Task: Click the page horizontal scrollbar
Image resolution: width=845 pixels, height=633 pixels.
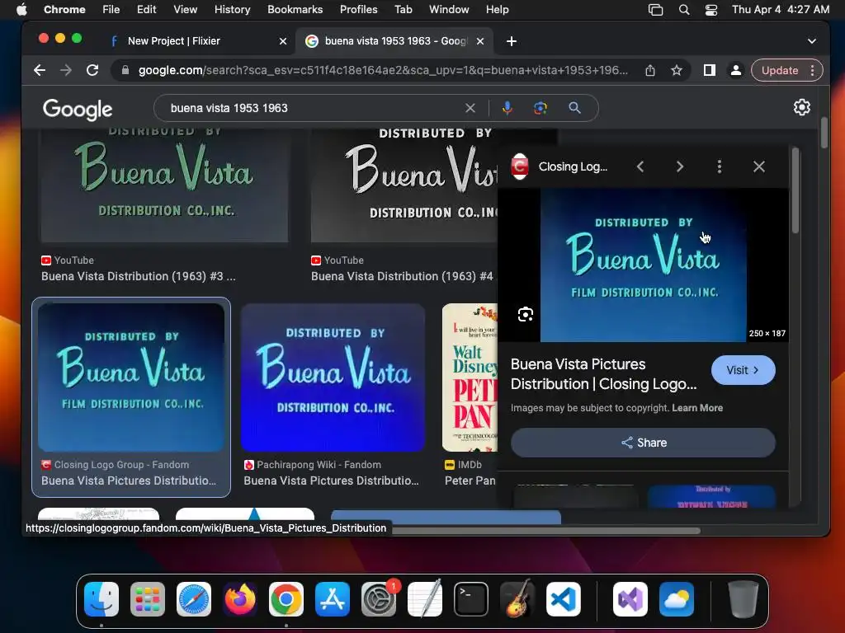Action: pos(545,531)
